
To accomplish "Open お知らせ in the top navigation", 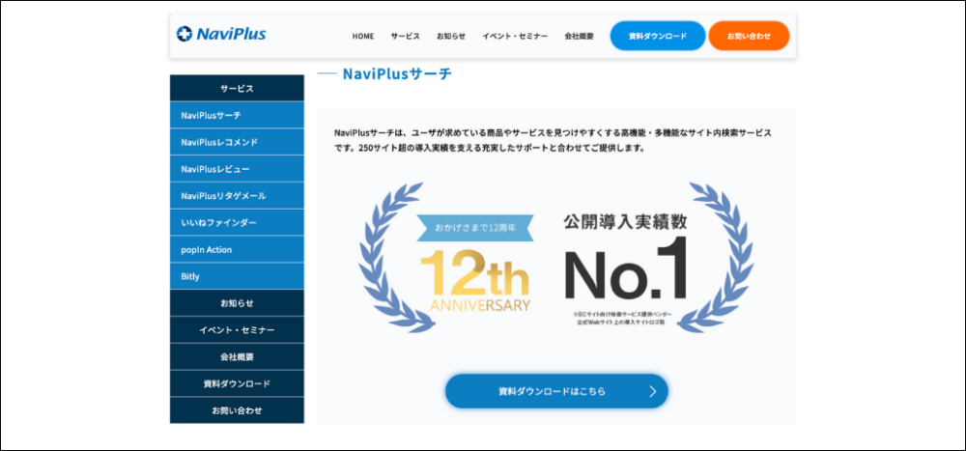I will coord(451,37).
